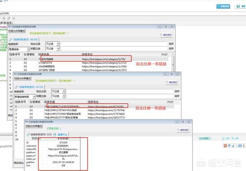Click the chain-link icon on the 链接信息 10/10 tab
246x171 pixels.
pos(17,87)
